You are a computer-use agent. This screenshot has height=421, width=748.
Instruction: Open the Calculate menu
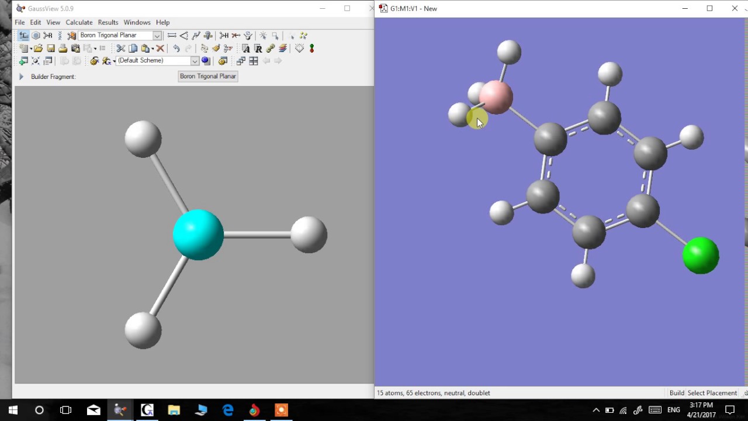[79, 22]
